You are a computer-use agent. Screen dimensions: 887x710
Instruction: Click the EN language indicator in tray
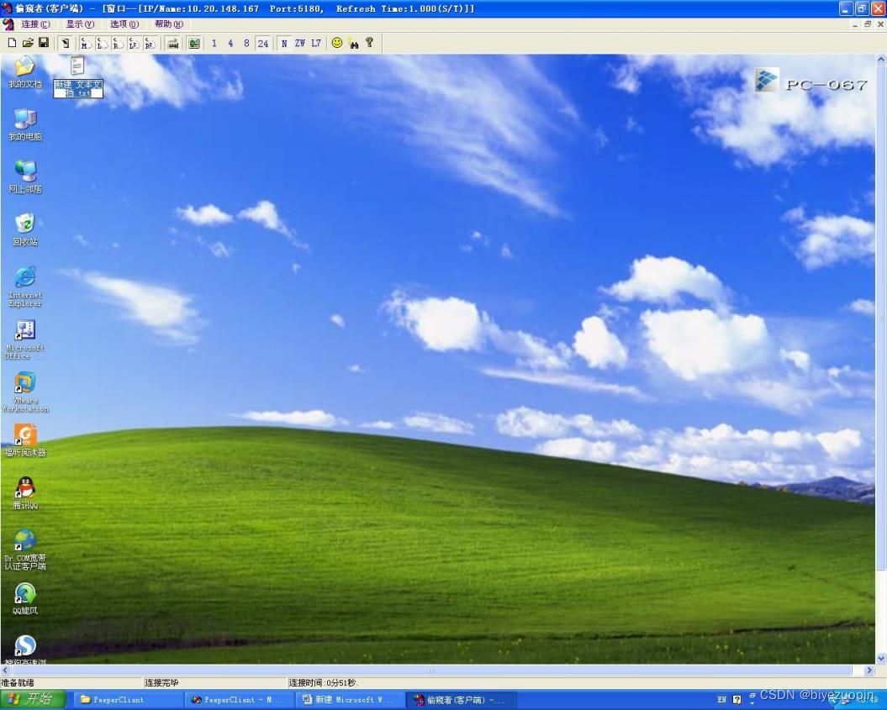[722, 700]
